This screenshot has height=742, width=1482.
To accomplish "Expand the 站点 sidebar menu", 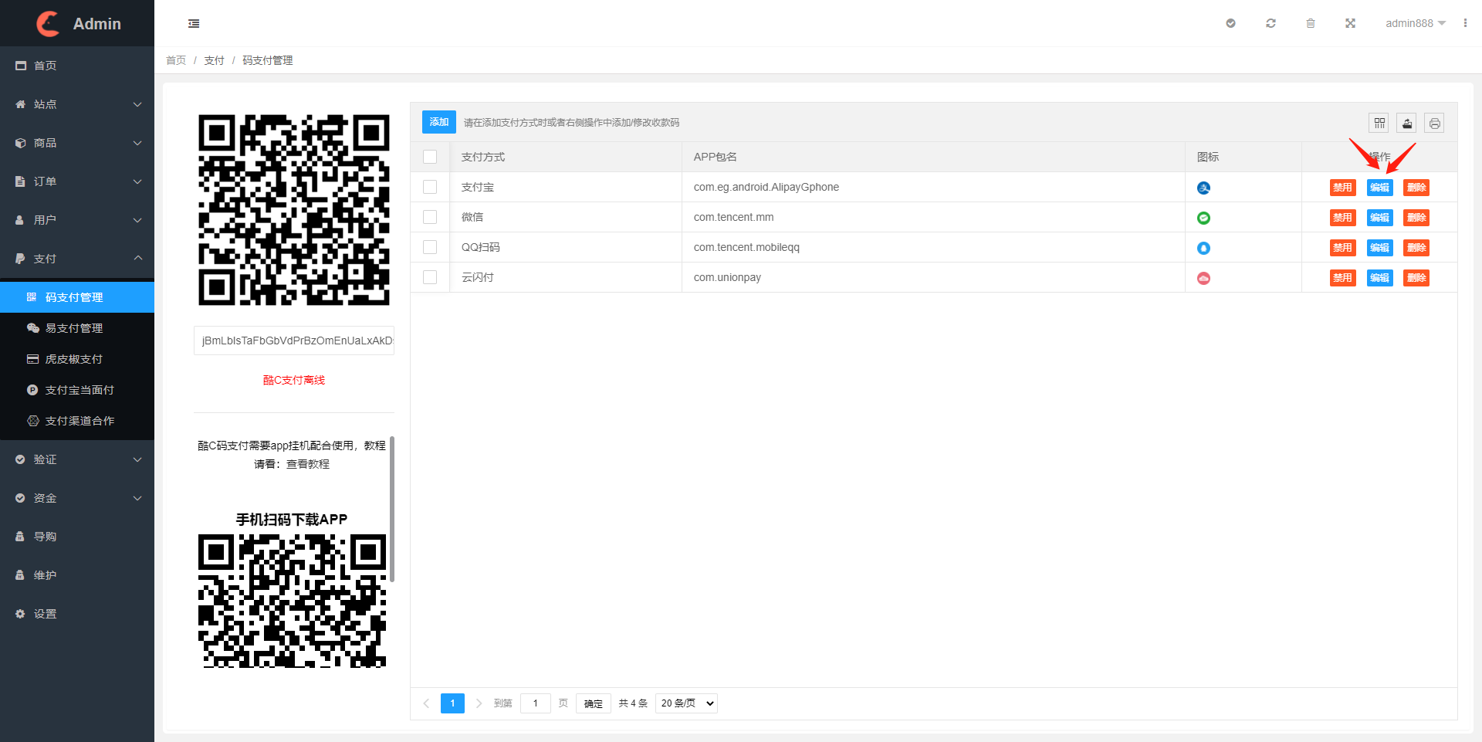I will tap(77, 104).
